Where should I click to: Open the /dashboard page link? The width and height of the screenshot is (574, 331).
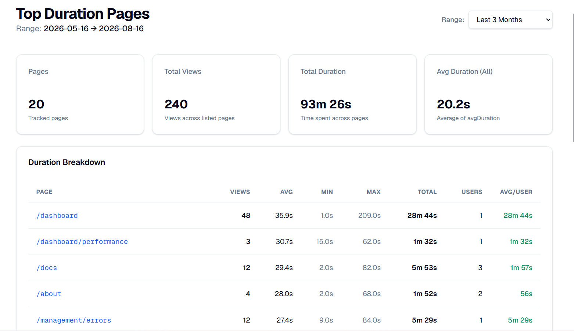click(57, 216)
